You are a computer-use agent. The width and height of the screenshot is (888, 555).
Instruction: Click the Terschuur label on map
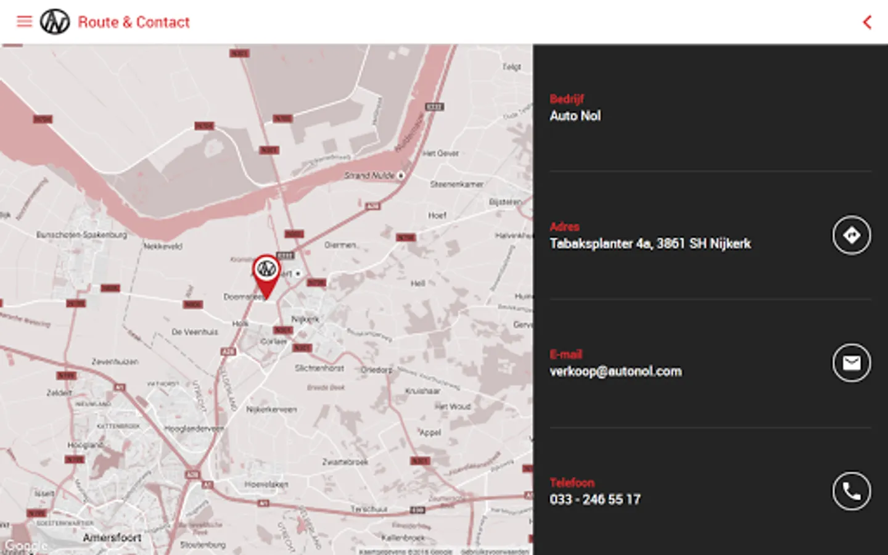pos(369,509)
